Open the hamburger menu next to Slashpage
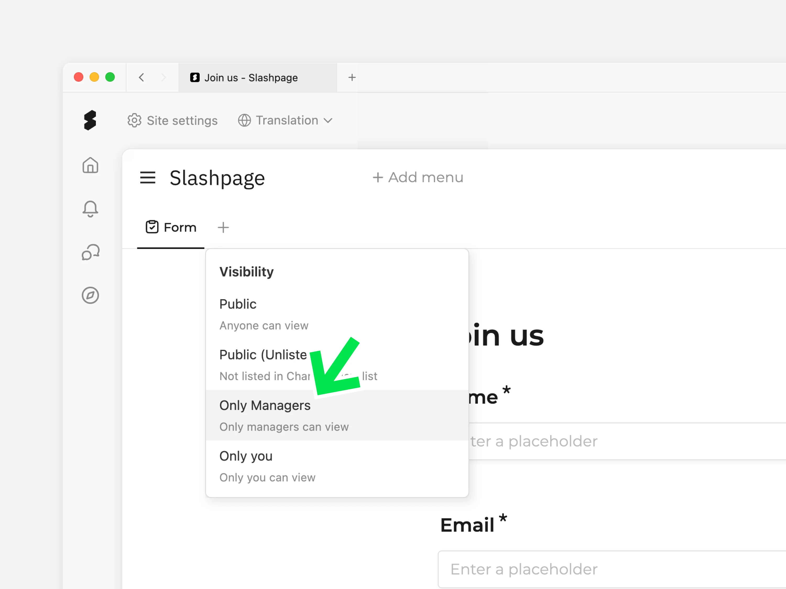This screenshot has width=786, height=589. [x=148, y=177]
